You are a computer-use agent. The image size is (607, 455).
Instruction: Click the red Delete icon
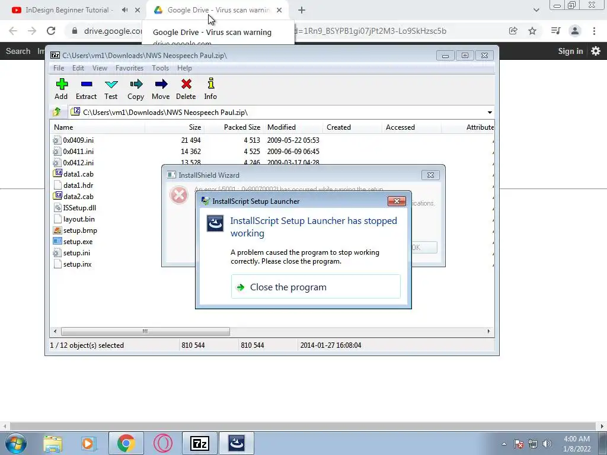tap(186, 89)
